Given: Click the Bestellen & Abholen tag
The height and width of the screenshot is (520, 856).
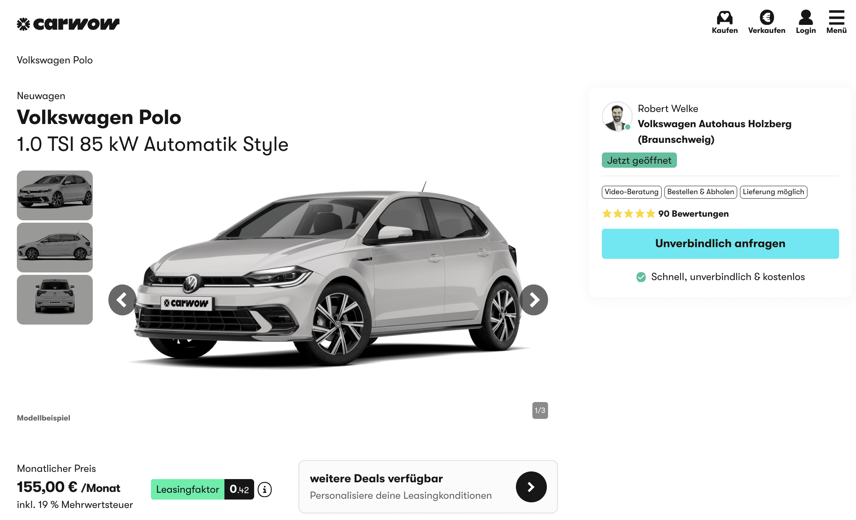Looking at the screenshot, I should click(701, 192).
